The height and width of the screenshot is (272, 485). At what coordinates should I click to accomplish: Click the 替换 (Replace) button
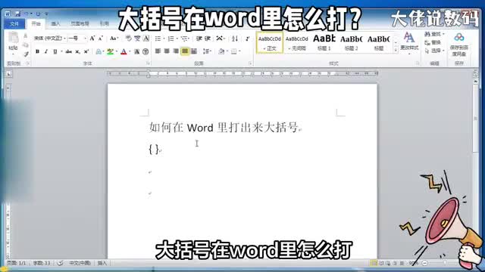pyautogui.click(x=433, y=42)
